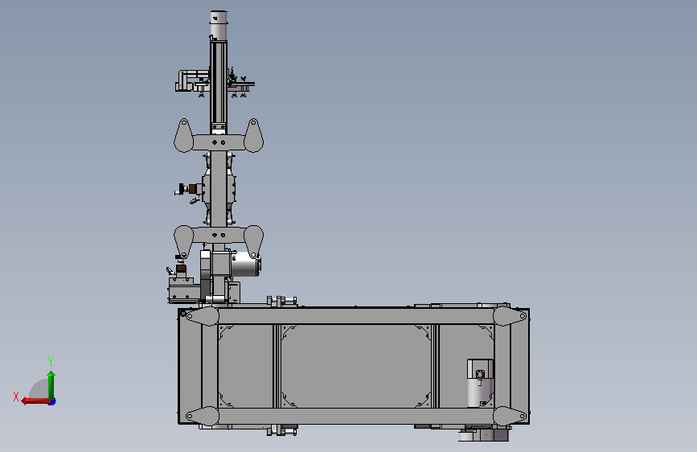Click the blue Z axis dot of the triad

tap(52, 401)
